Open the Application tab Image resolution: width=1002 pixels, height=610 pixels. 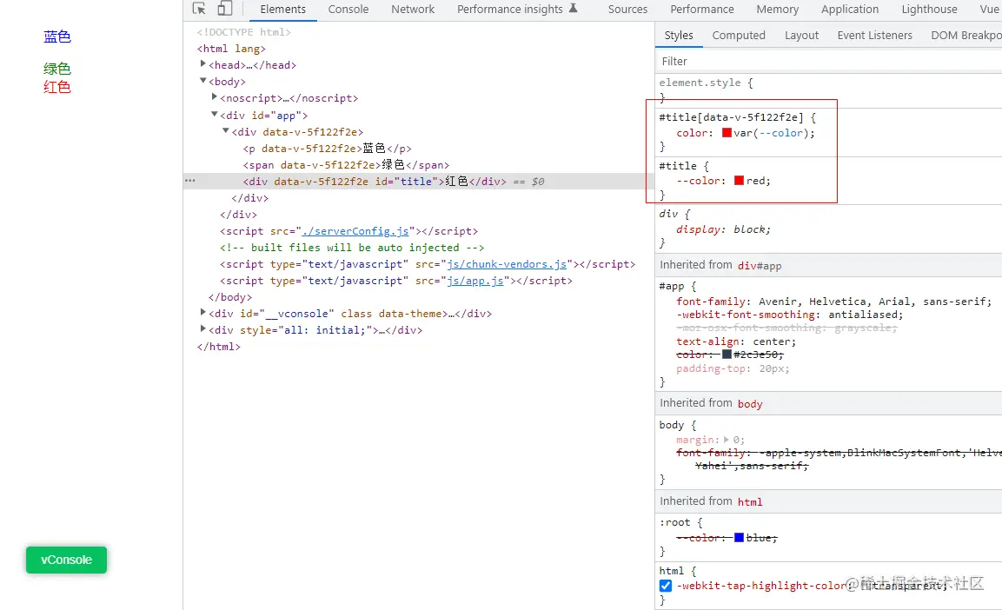(x=850, y=10)
